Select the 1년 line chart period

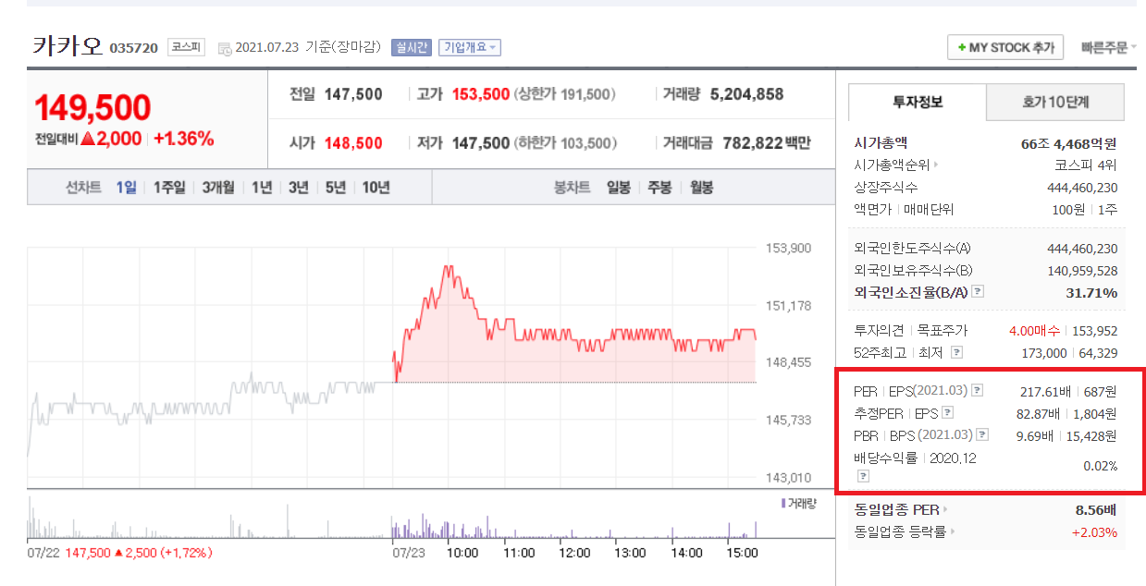(x=262, y=188)
